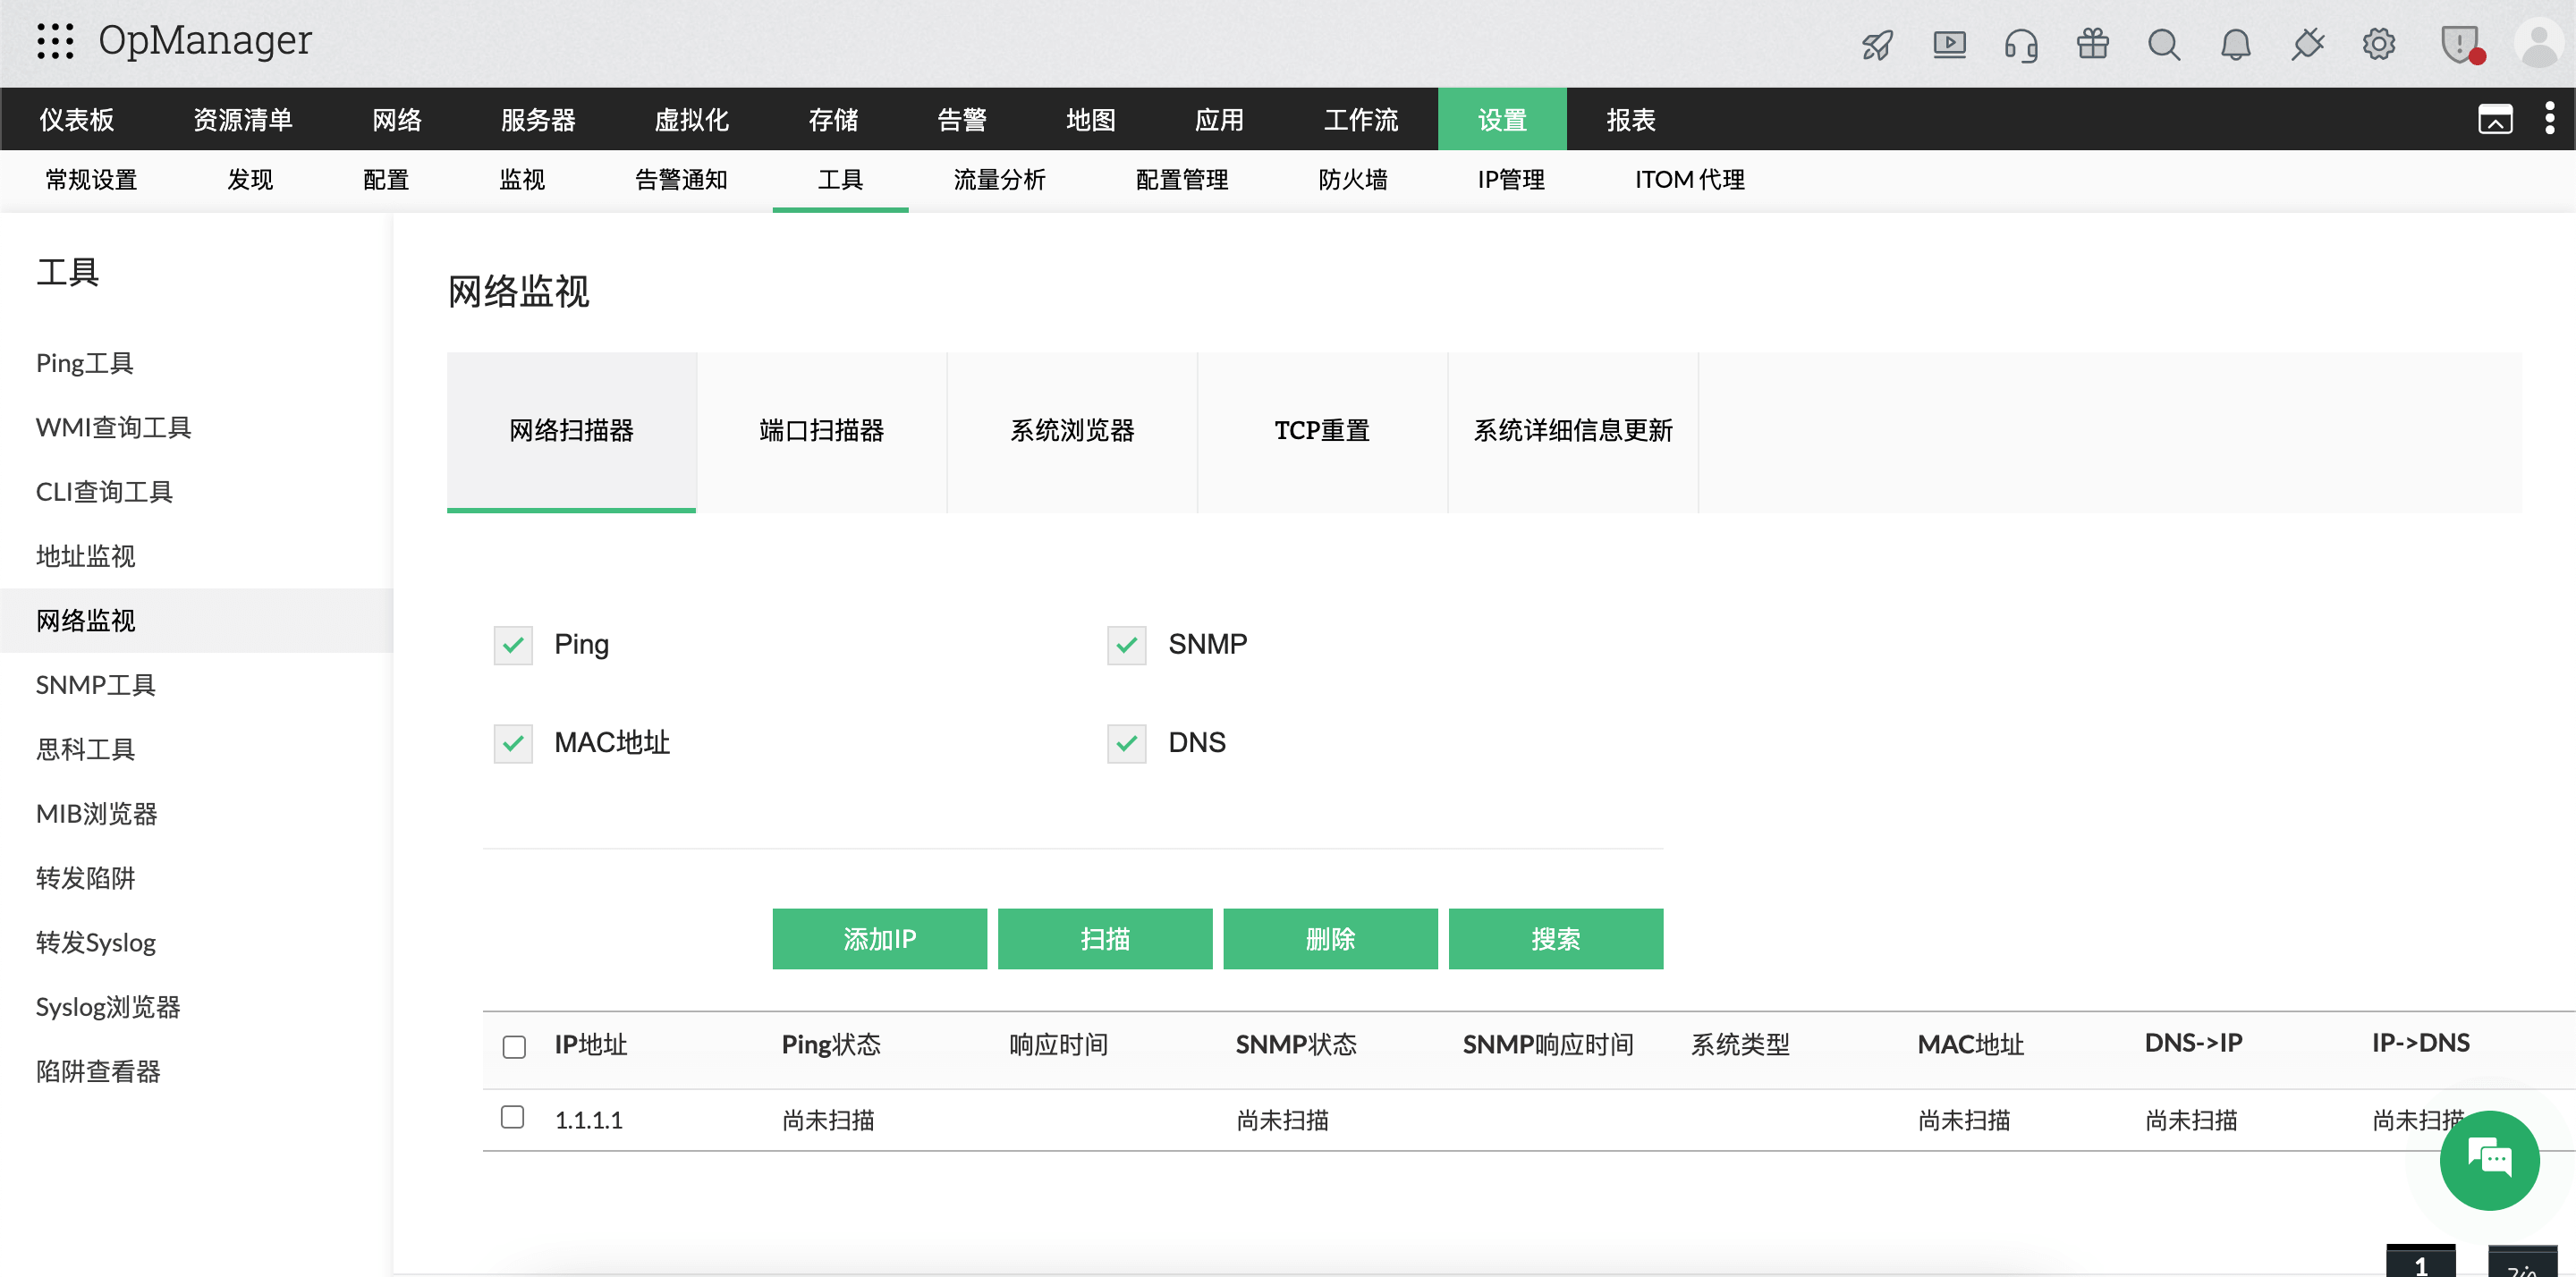This screenshot has height=1277, width=2576.
Task: Uncheck the Ping checkbox
Action: (x=513, y=645)
